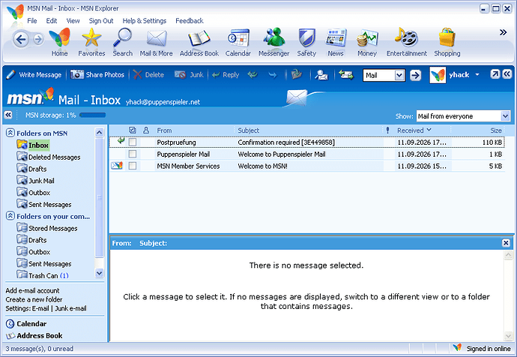Click the Sign Out menu

[x=101, y=21]
